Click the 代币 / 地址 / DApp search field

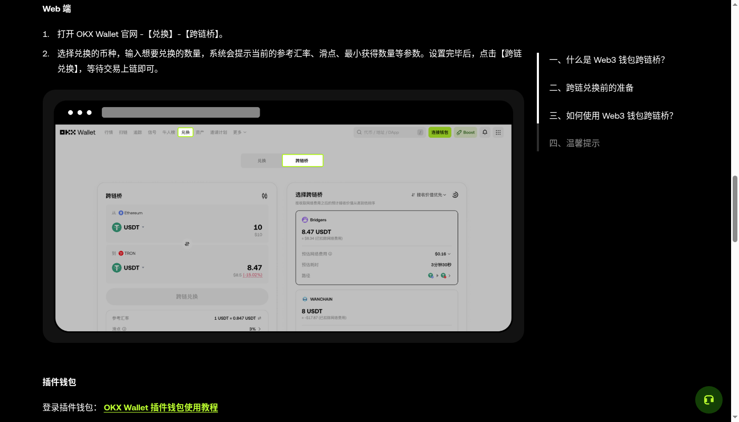point(390,132)
